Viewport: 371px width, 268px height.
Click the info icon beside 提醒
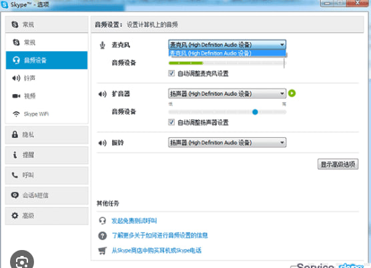tap(15, 155)
